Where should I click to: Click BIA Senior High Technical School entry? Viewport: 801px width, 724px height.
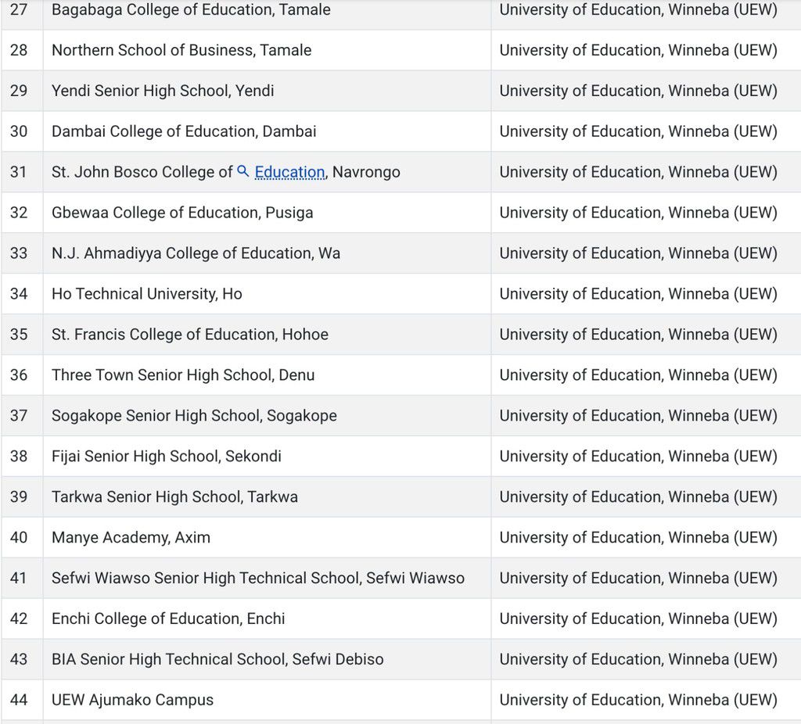coord(217,660)
